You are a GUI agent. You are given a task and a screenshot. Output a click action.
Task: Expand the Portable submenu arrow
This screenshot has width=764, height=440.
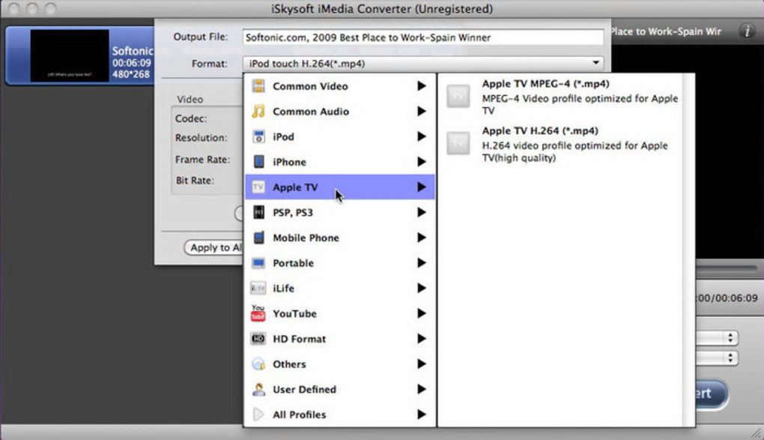[x=422, y=263]
